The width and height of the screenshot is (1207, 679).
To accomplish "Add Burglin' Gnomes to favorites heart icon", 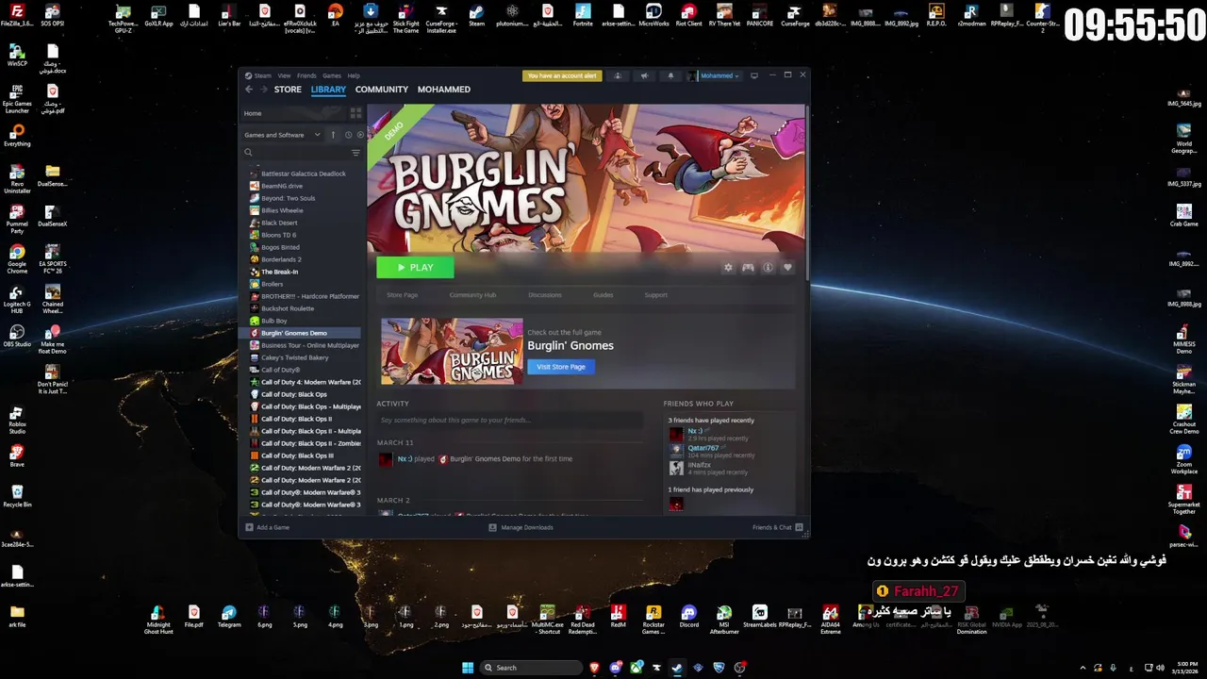I will pos(787,268).
